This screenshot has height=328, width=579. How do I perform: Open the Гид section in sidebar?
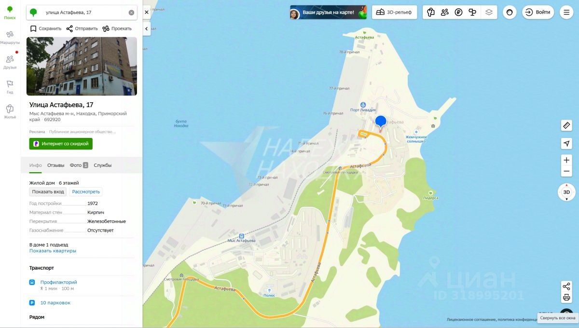pyautogui.click(x=10, y=87)
